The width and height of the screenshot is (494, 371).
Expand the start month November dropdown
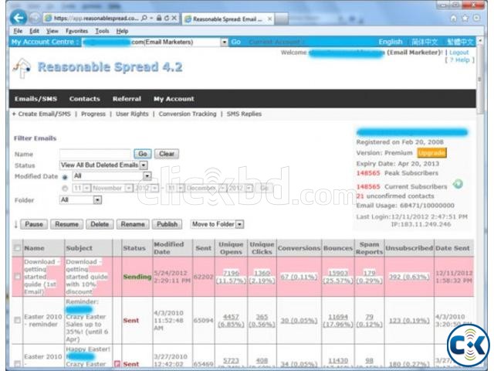point(129,189)
